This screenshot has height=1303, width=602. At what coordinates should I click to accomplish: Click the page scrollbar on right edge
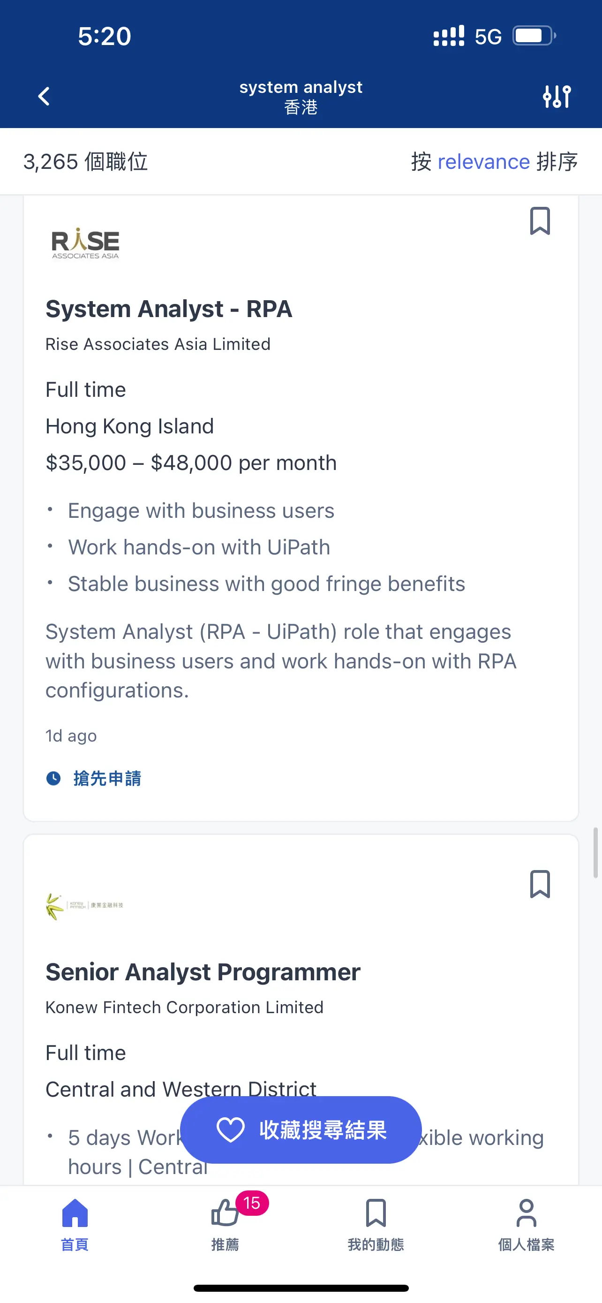(x=596, y=852)
